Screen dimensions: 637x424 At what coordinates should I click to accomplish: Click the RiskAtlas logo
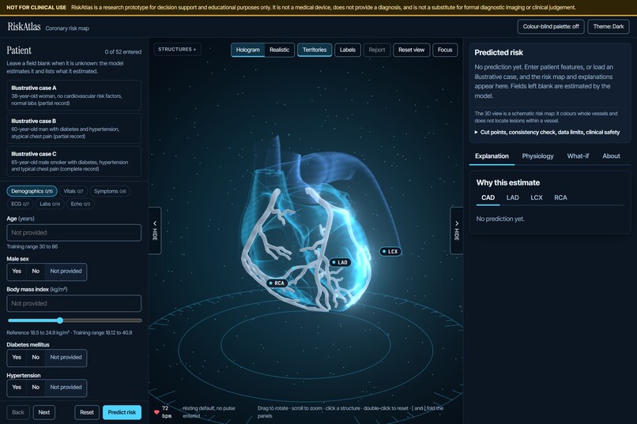(x=24, y=27)
